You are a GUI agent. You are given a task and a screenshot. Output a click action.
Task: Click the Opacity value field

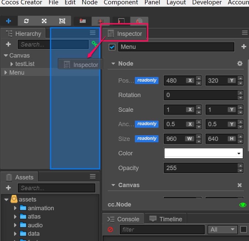click(201, 168)
